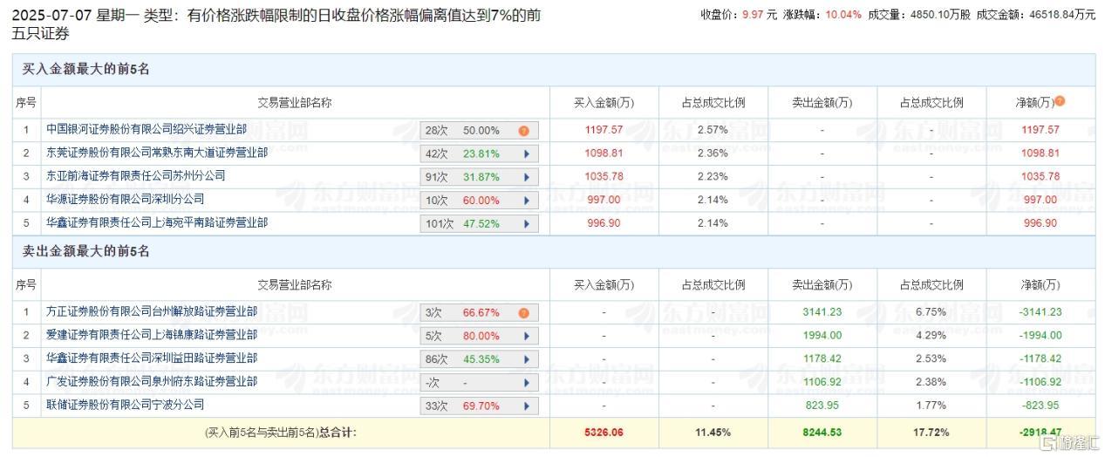The image size is (1105, 457).
Task: Click buy amount 1035.78 in 买入金额 column
Action: click(x=604, y=176)
